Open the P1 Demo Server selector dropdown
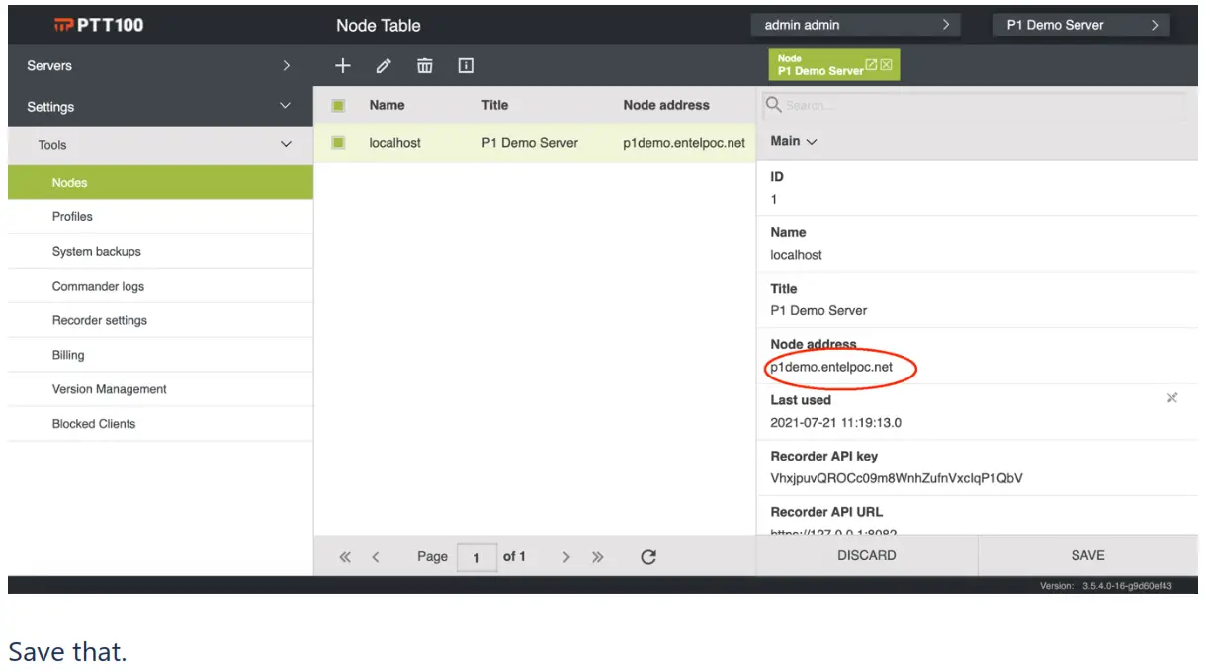 click(1081, 25)
